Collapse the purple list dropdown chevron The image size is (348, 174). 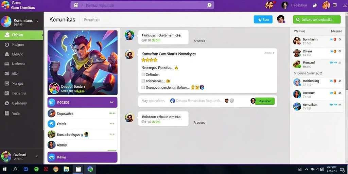[x=111, y=102]
